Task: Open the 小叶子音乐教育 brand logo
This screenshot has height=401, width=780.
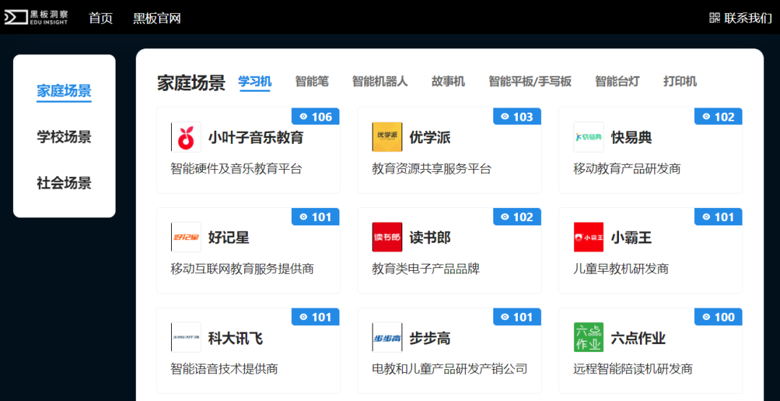Action: click(x=186, y=137)
